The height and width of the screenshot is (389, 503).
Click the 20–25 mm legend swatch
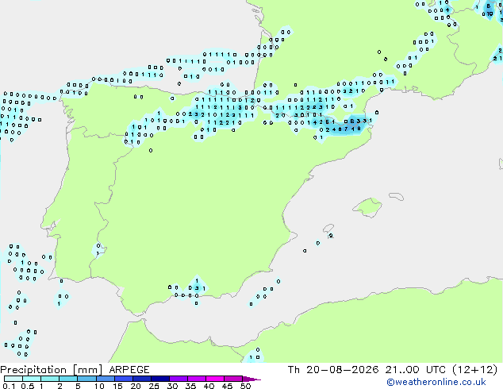[x=141, y=379]
